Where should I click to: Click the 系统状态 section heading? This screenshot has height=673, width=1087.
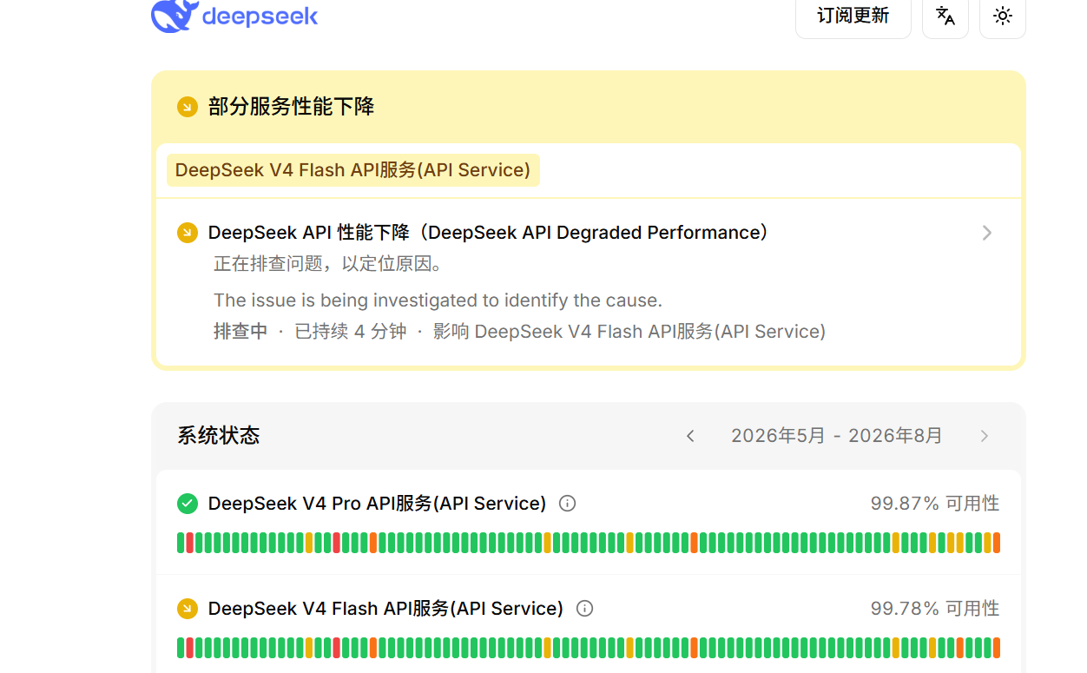coord(219,436)
